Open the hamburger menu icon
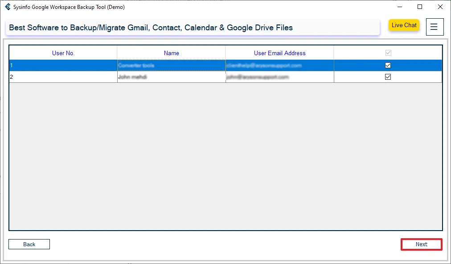Viewport: 451px width, 264px height. (435, 27)
